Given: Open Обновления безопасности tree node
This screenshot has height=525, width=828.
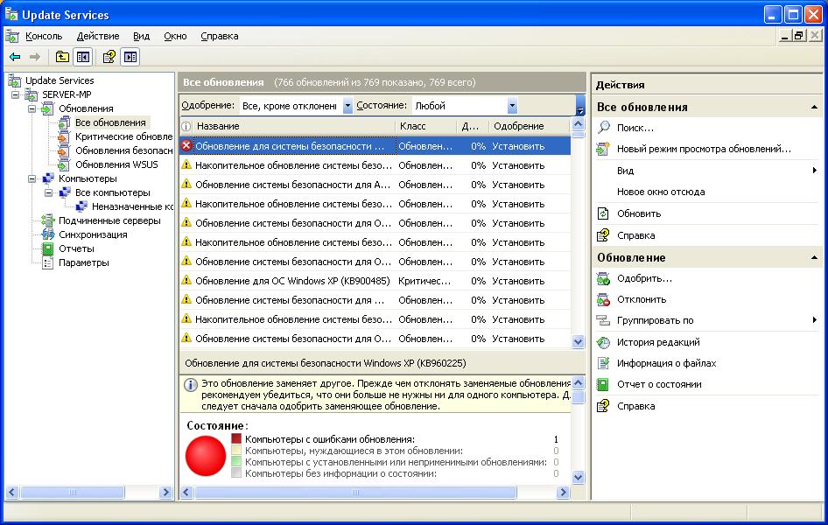Looking at the screenshot, I should point(123,150).
